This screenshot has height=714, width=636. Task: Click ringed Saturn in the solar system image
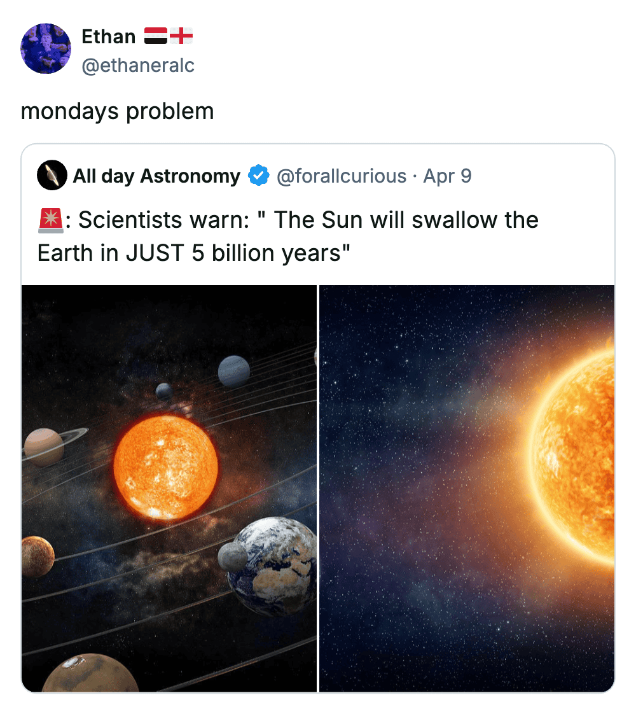45,447
